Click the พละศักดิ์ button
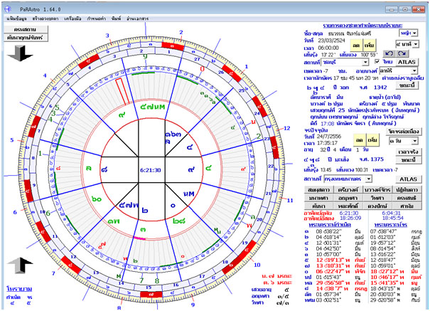Viewport: 430px width, 311px height. 348,206
